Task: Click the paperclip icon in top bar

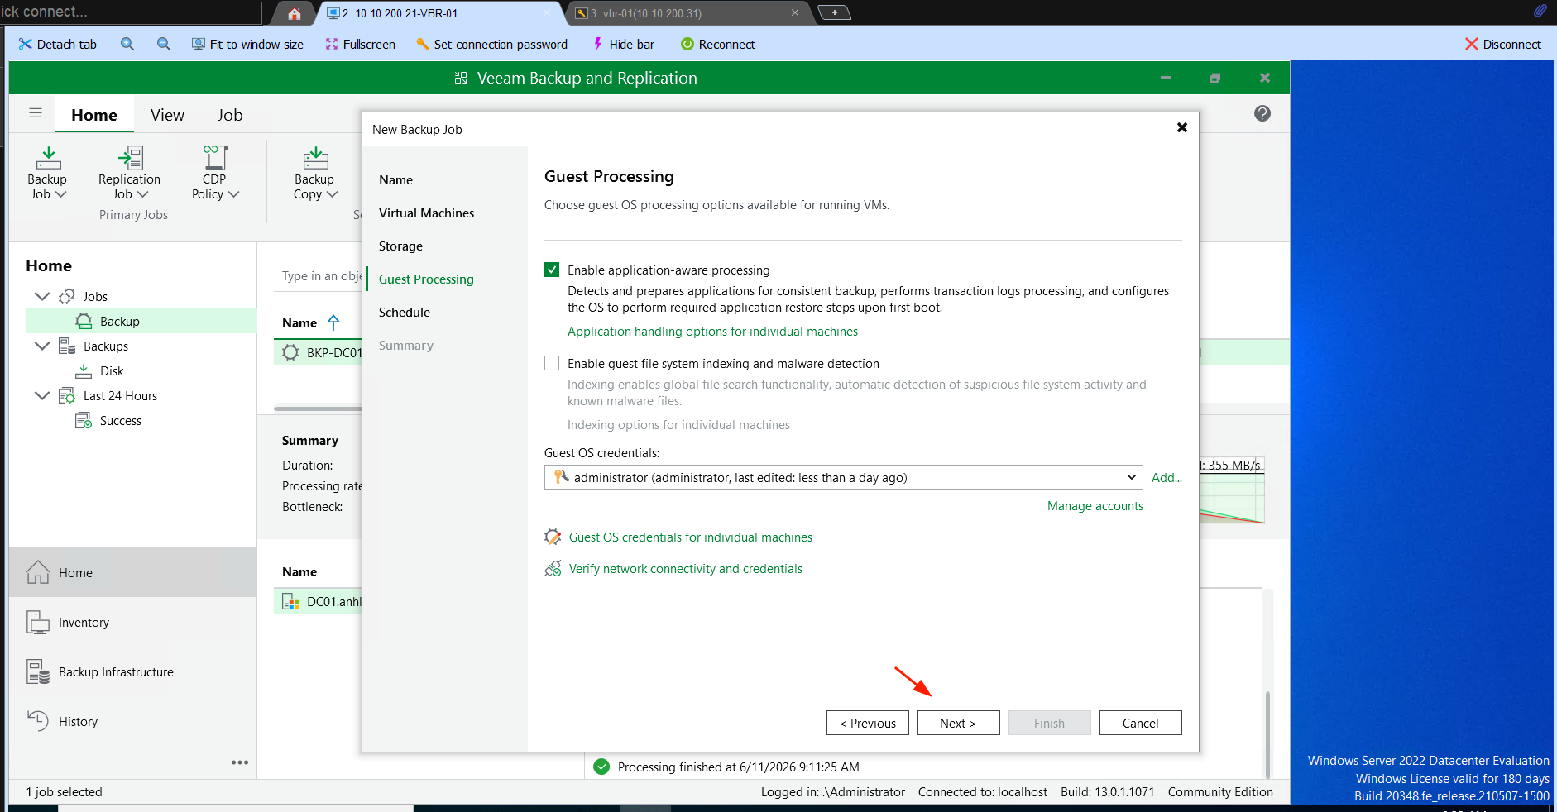Action: click(1540, 11)
